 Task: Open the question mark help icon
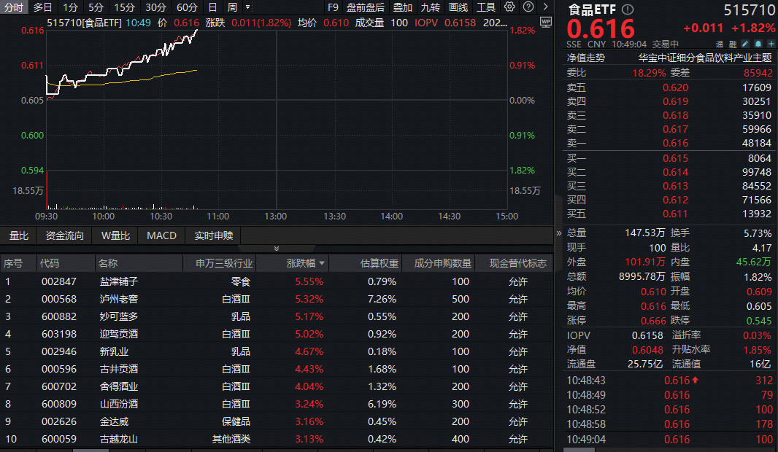click(527, 7)
